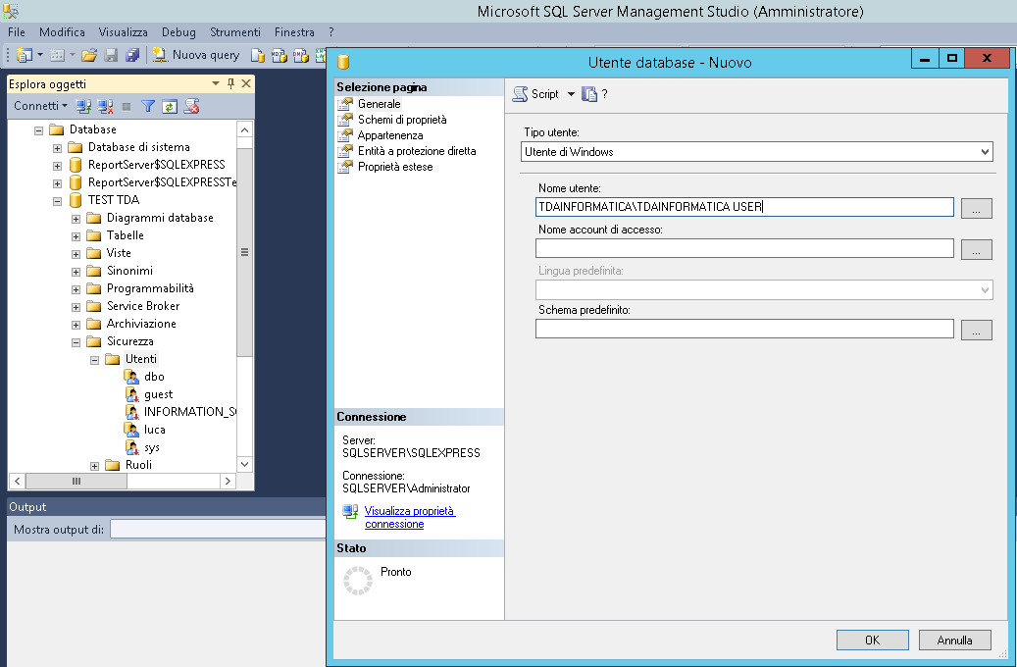1017x667 pixels.
Task: Open the Connetti dropdown
Action: (x=40, y=106)
